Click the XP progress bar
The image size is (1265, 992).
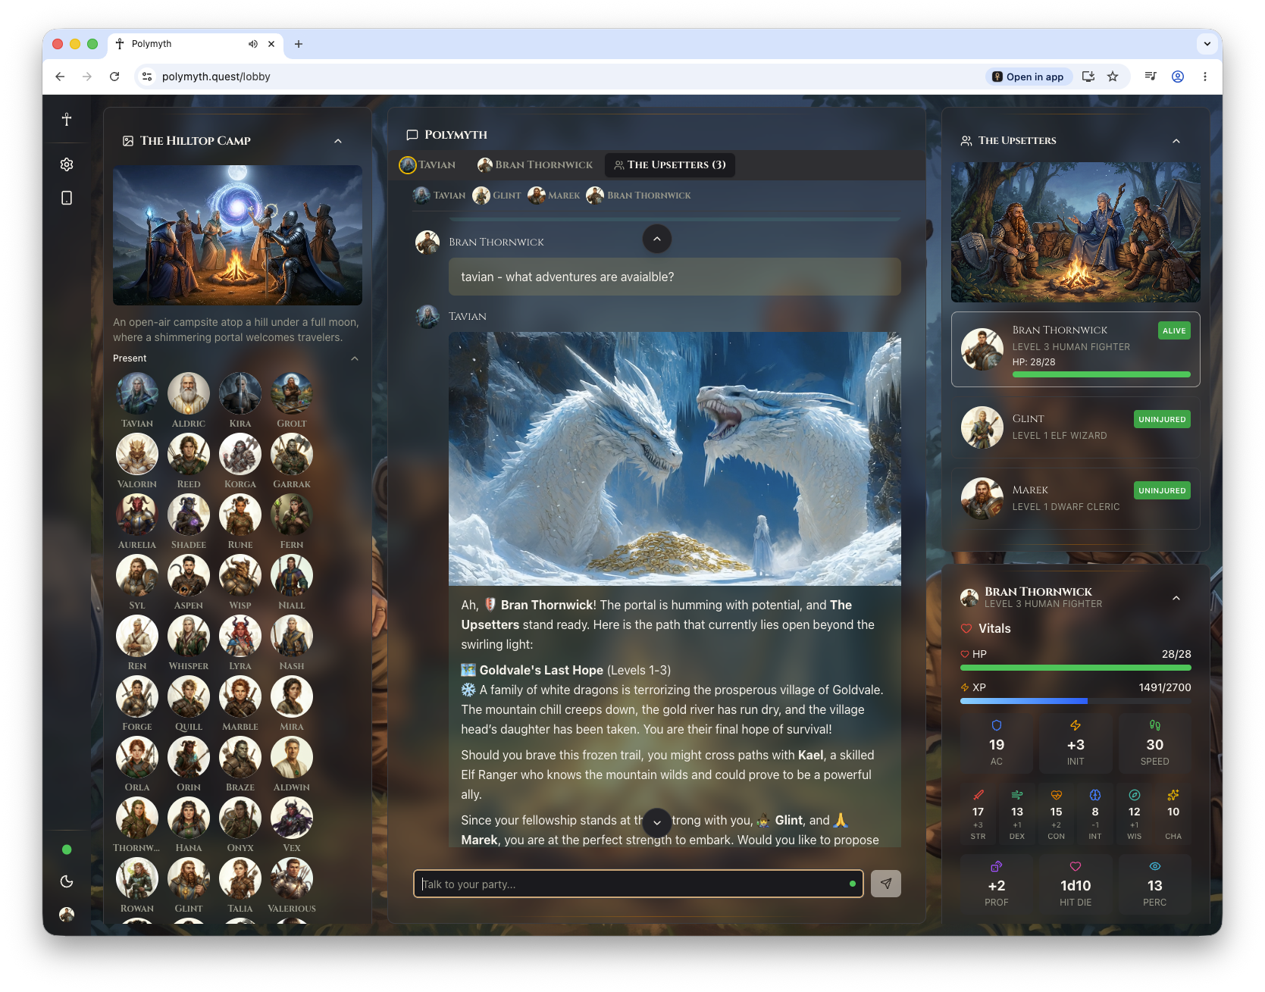click(1076, 701)
